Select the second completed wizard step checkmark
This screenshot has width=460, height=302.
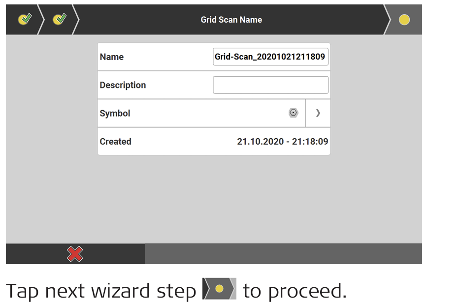tap(59, 20)
